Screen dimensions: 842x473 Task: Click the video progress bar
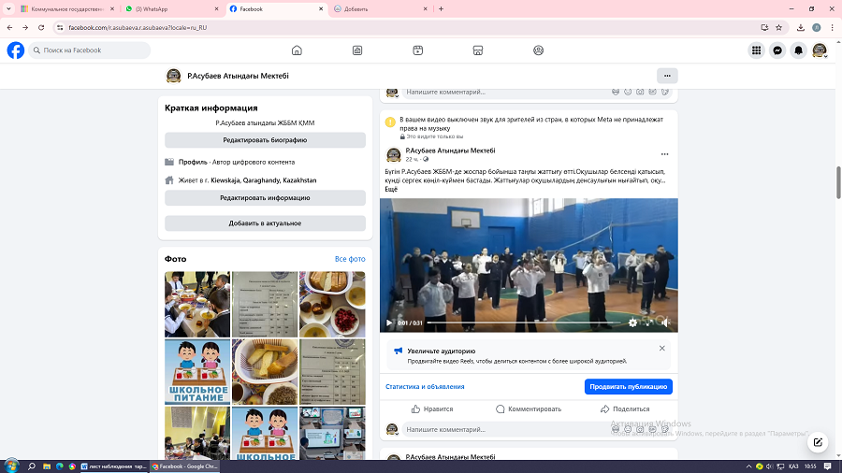515,322
